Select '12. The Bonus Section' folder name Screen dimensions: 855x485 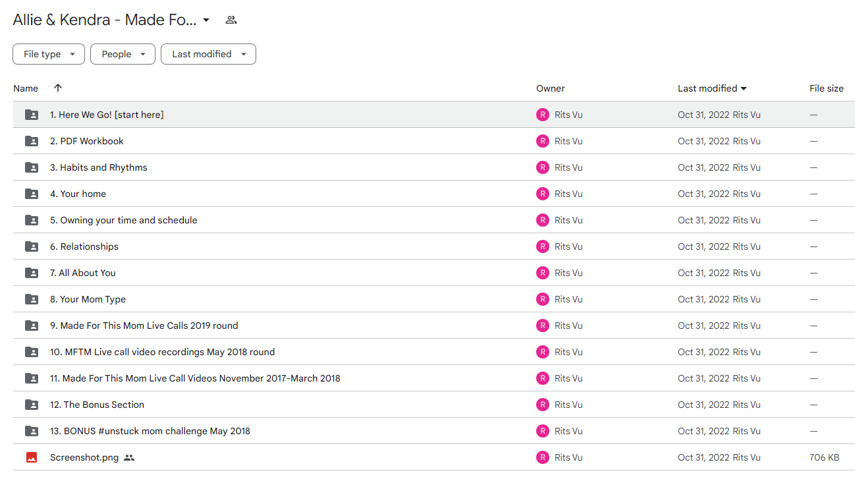coord(97,405)
